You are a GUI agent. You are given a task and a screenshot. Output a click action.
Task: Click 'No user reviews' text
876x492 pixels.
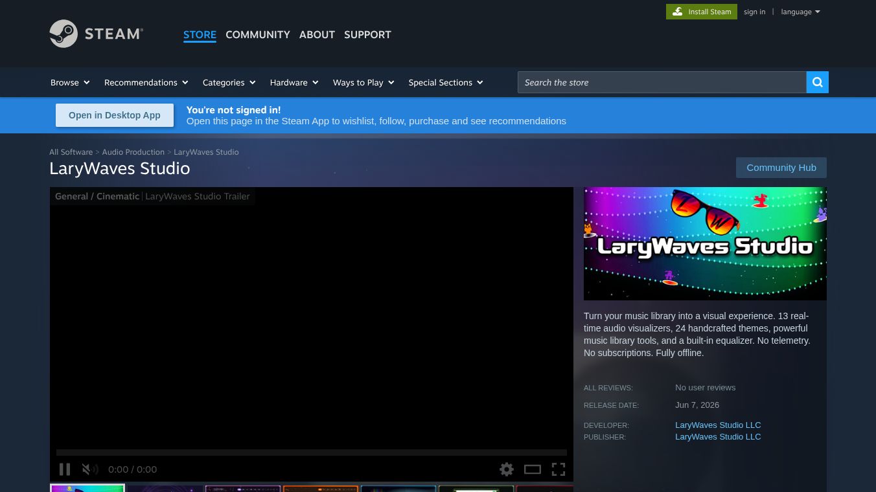(x=705, y=388)
